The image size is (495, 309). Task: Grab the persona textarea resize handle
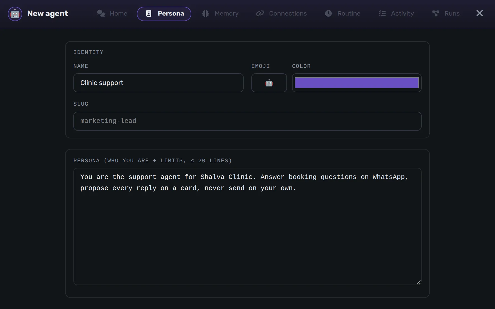pyautogui.click(x=419, y=282)
